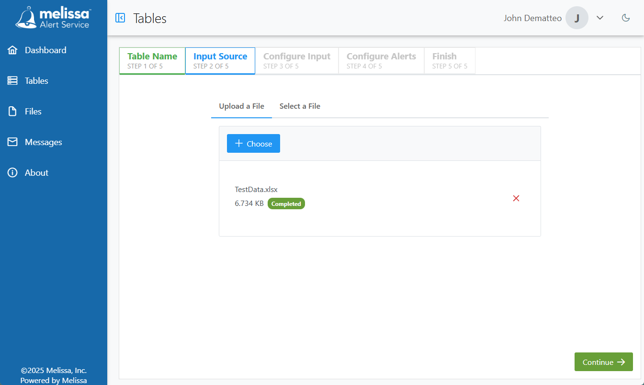
Task: Open Messages using the envelope icon
Action: 12,142
